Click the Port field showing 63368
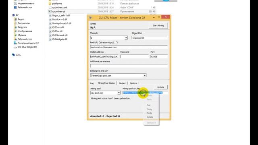The image size is (258, 145). pos(159,56)
